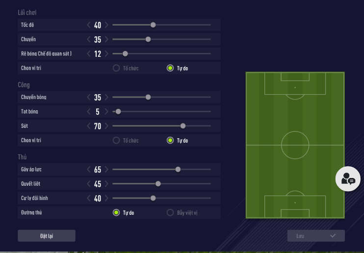364x253 pixels.
Task: Select Tự do under Công positioning
Action: 170,141
